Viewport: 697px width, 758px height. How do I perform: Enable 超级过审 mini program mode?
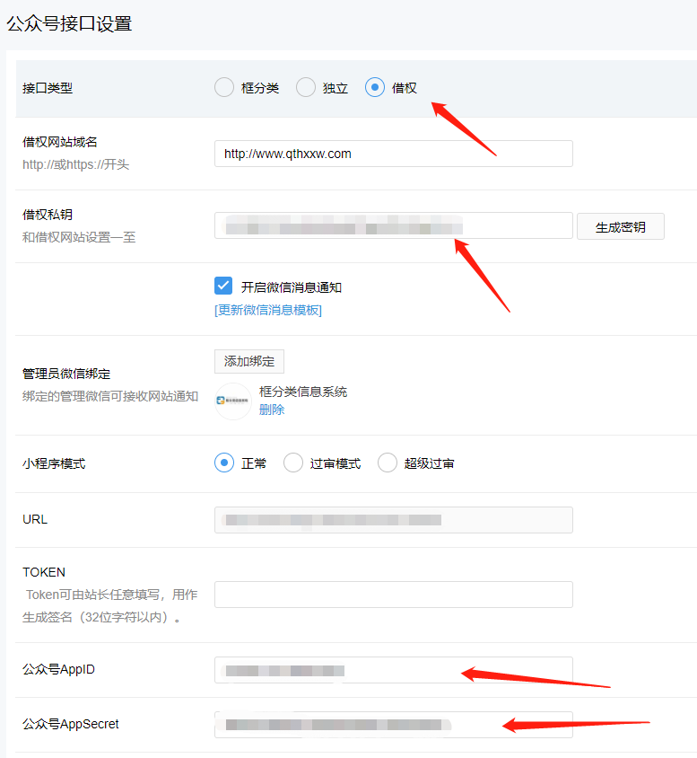(x=388, y=463)
